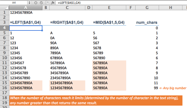Click header cell =RIGHT($A$1,G4)
Viewport: 187px width, 108px height.
click(67, 23)
